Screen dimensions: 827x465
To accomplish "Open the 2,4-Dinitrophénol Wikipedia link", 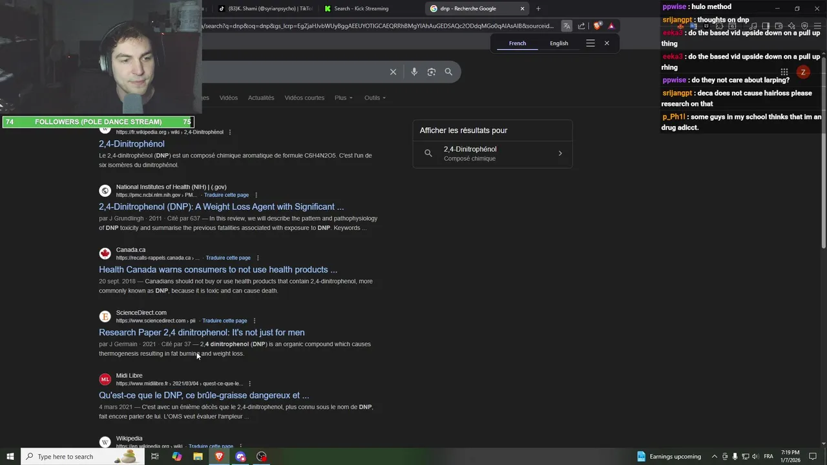I will pyautogui.click(x=132, y=144).
